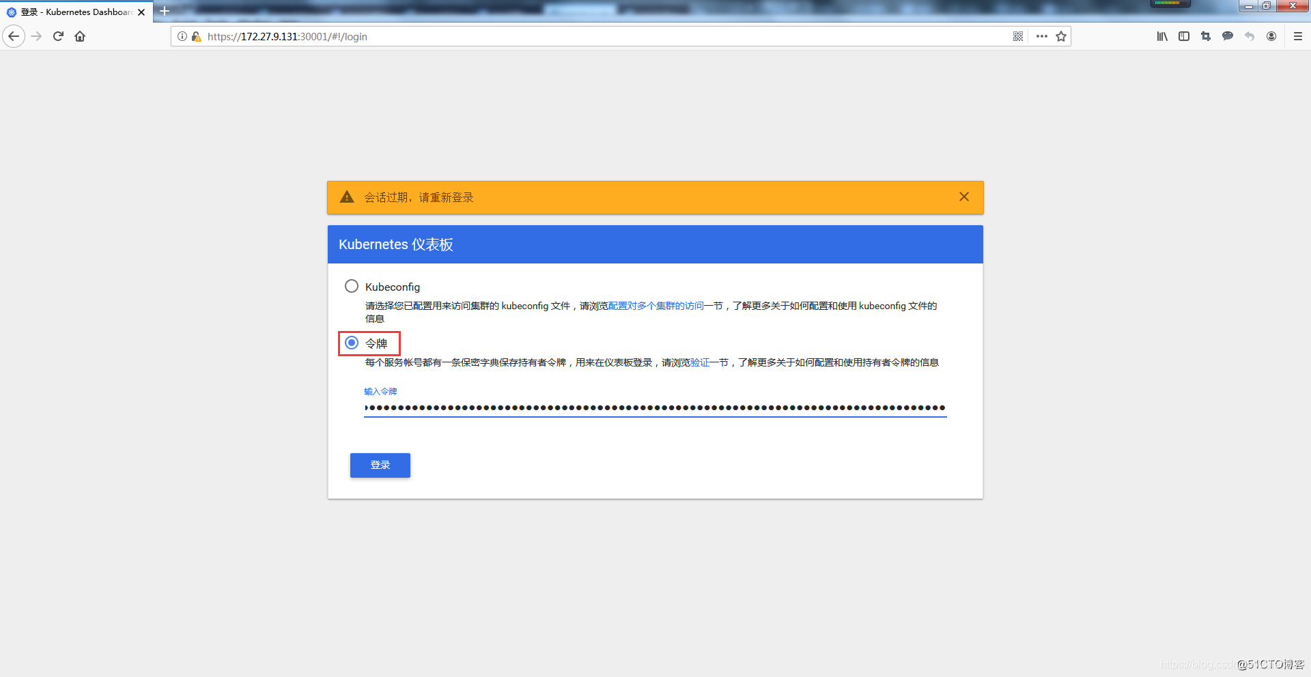
Task: Click the 会话过期，请重新登录 message text
Action: pos(419,197)
